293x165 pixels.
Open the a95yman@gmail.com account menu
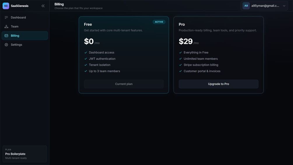click(x=264, y=6)
